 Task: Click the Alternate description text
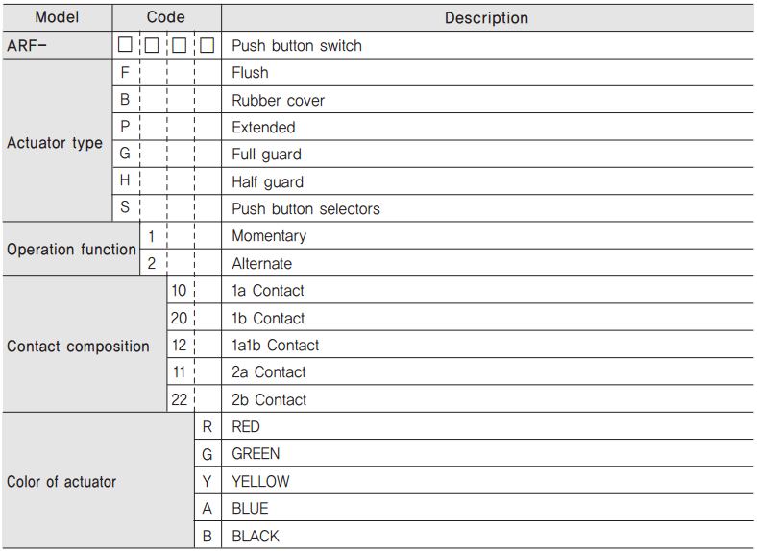tap(261, 263)
